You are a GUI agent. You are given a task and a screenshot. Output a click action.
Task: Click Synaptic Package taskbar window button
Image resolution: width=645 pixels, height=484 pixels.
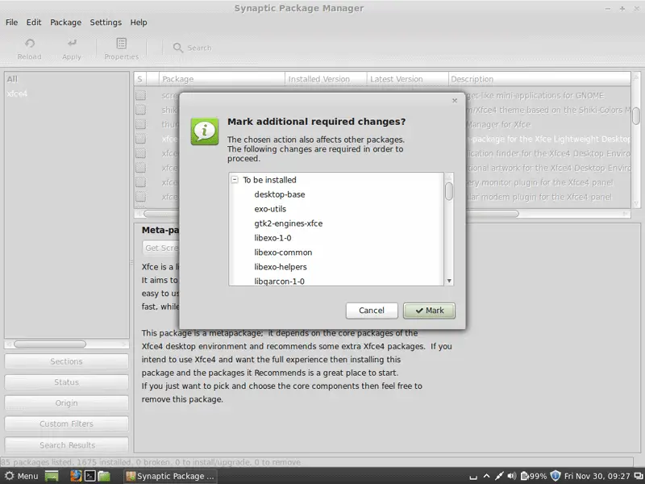tap(171, 476)
